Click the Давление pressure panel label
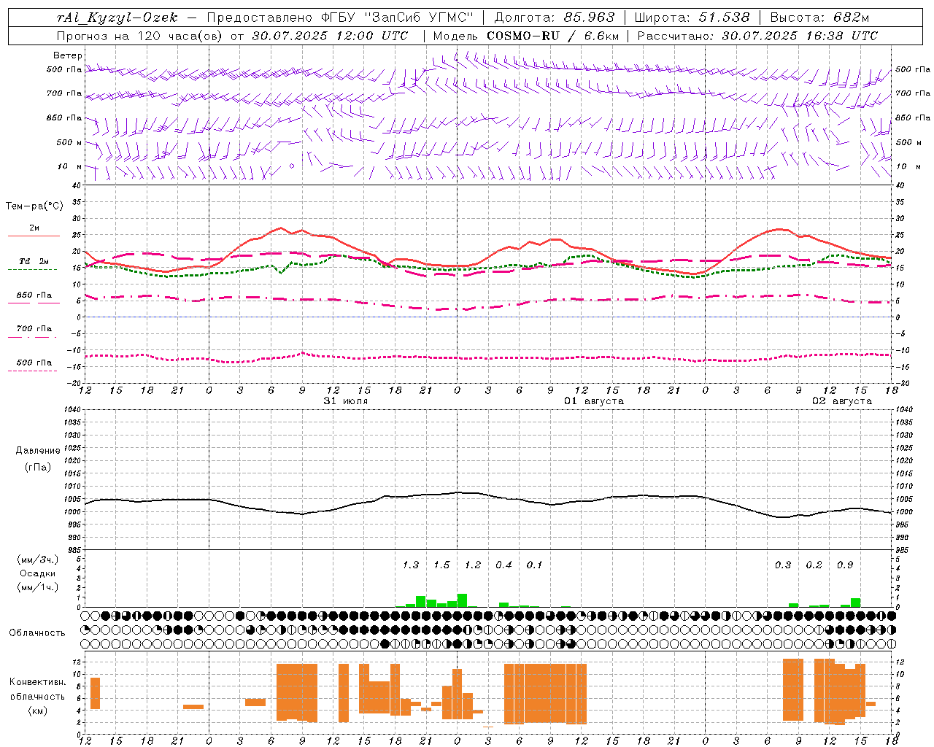The height and width of the screenshot is (747, 934). (38, 451)
